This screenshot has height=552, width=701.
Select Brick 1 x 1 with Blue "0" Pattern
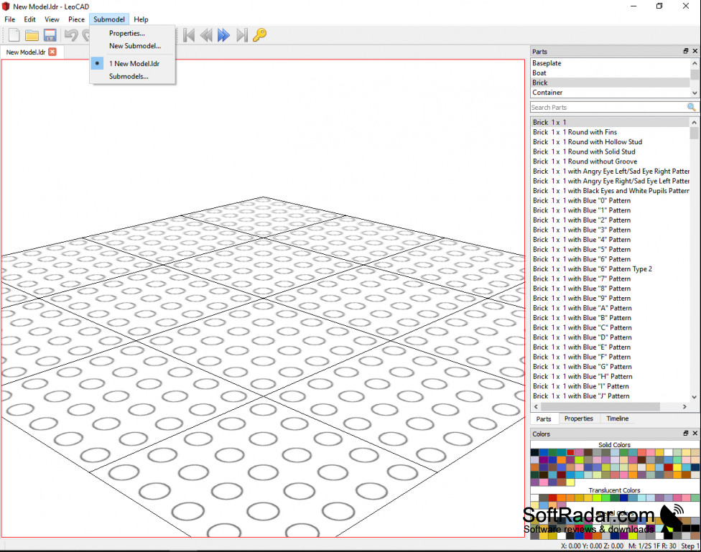tap(611, 201)
